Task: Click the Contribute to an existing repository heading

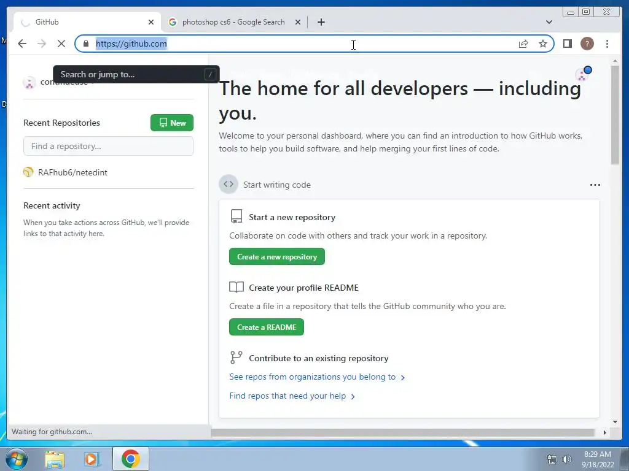Action: pyautogui.click(x=319, y=358)
